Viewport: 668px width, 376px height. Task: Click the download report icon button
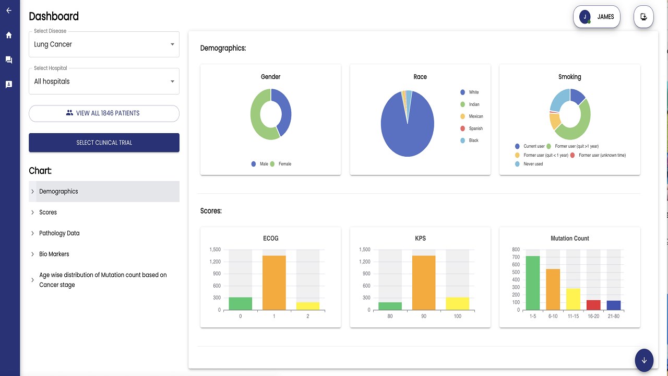pyautogui.click(x=643, y=17)
